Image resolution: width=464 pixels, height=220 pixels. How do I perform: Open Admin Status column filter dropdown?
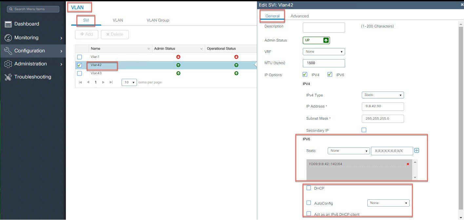pyautogui.click(x=201, y=49)
